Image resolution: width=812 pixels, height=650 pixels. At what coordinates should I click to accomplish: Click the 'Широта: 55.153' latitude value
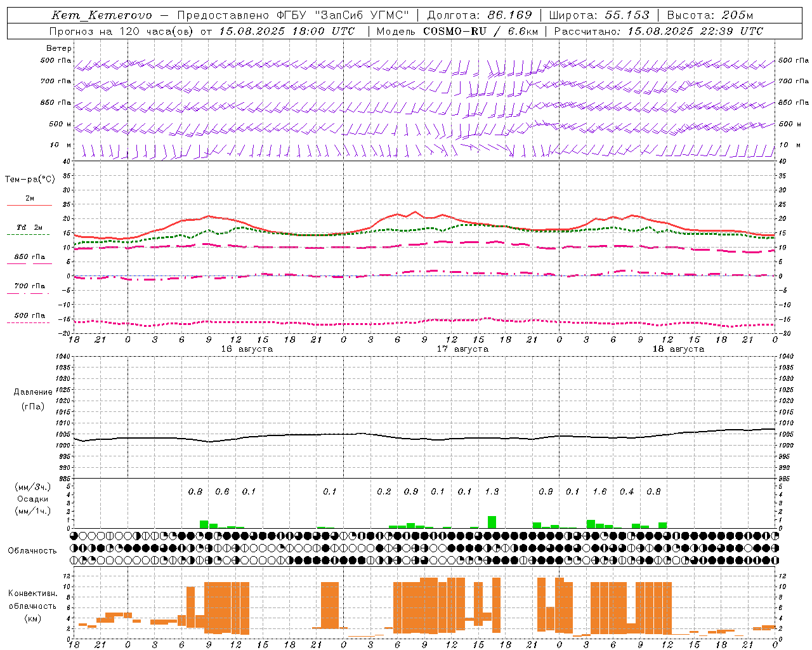pyautogui.click(x=599, y=15)
